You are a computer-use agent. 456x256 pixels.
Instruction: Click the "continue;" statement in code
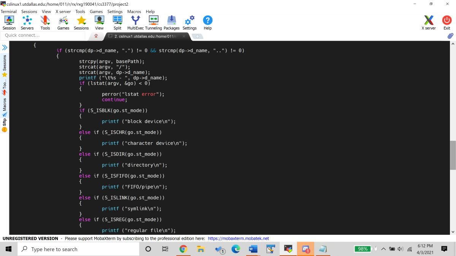tap(114, 100)
